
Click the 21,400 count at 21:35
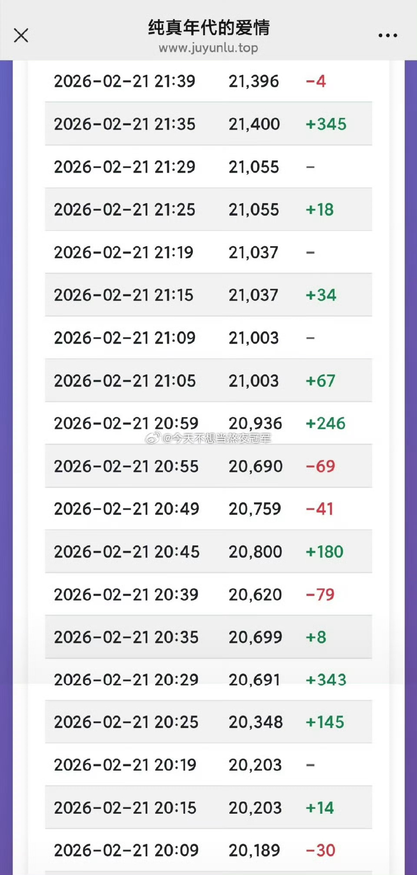tap(254, 124)
